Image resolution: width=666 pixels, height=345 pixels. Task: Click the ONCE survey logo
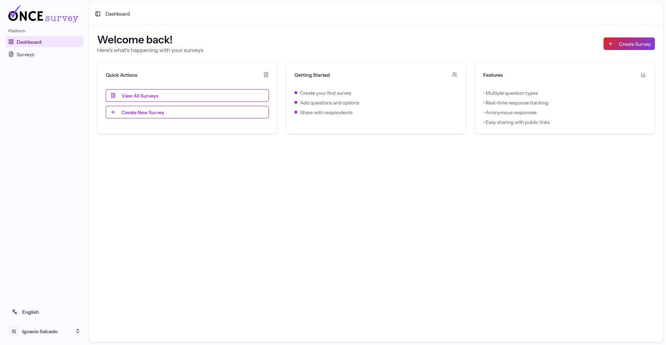[x=43, y=14]
